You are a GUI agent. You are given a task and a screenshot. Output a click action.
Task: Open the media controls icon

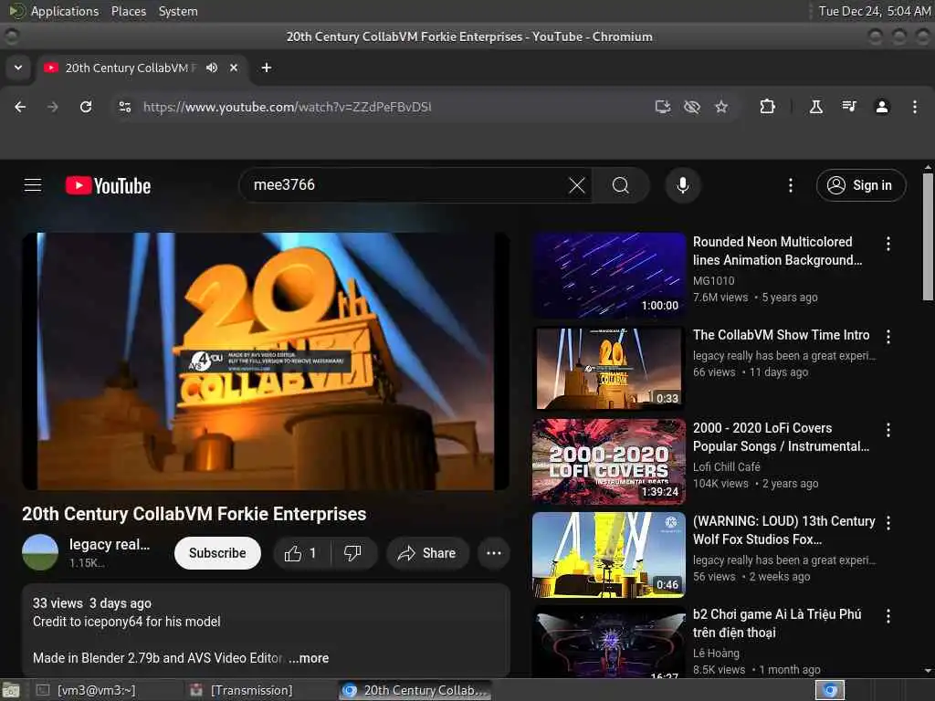pyautogui.click(x=848, y=107)
